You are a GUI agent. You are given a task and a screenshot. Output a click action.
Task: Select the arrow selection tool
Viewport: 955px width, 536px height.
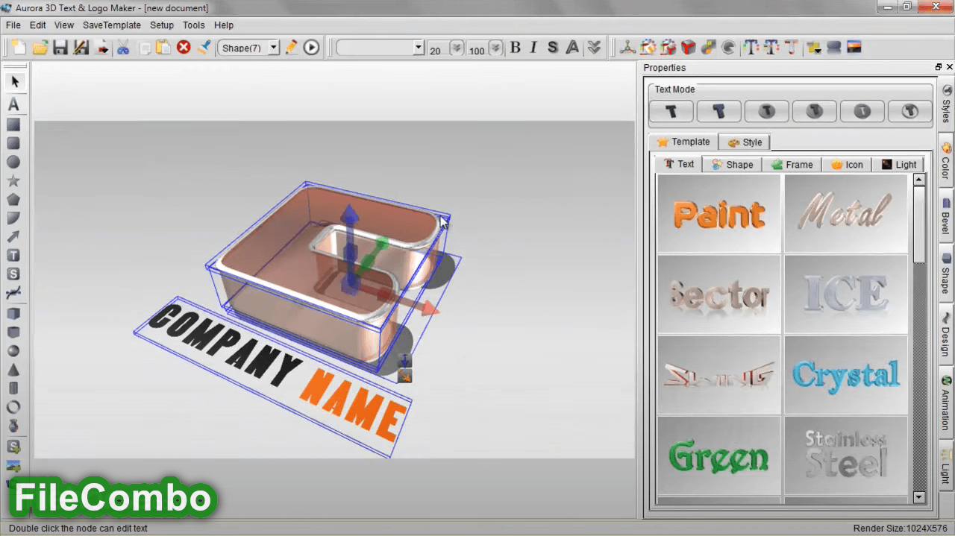14,82
